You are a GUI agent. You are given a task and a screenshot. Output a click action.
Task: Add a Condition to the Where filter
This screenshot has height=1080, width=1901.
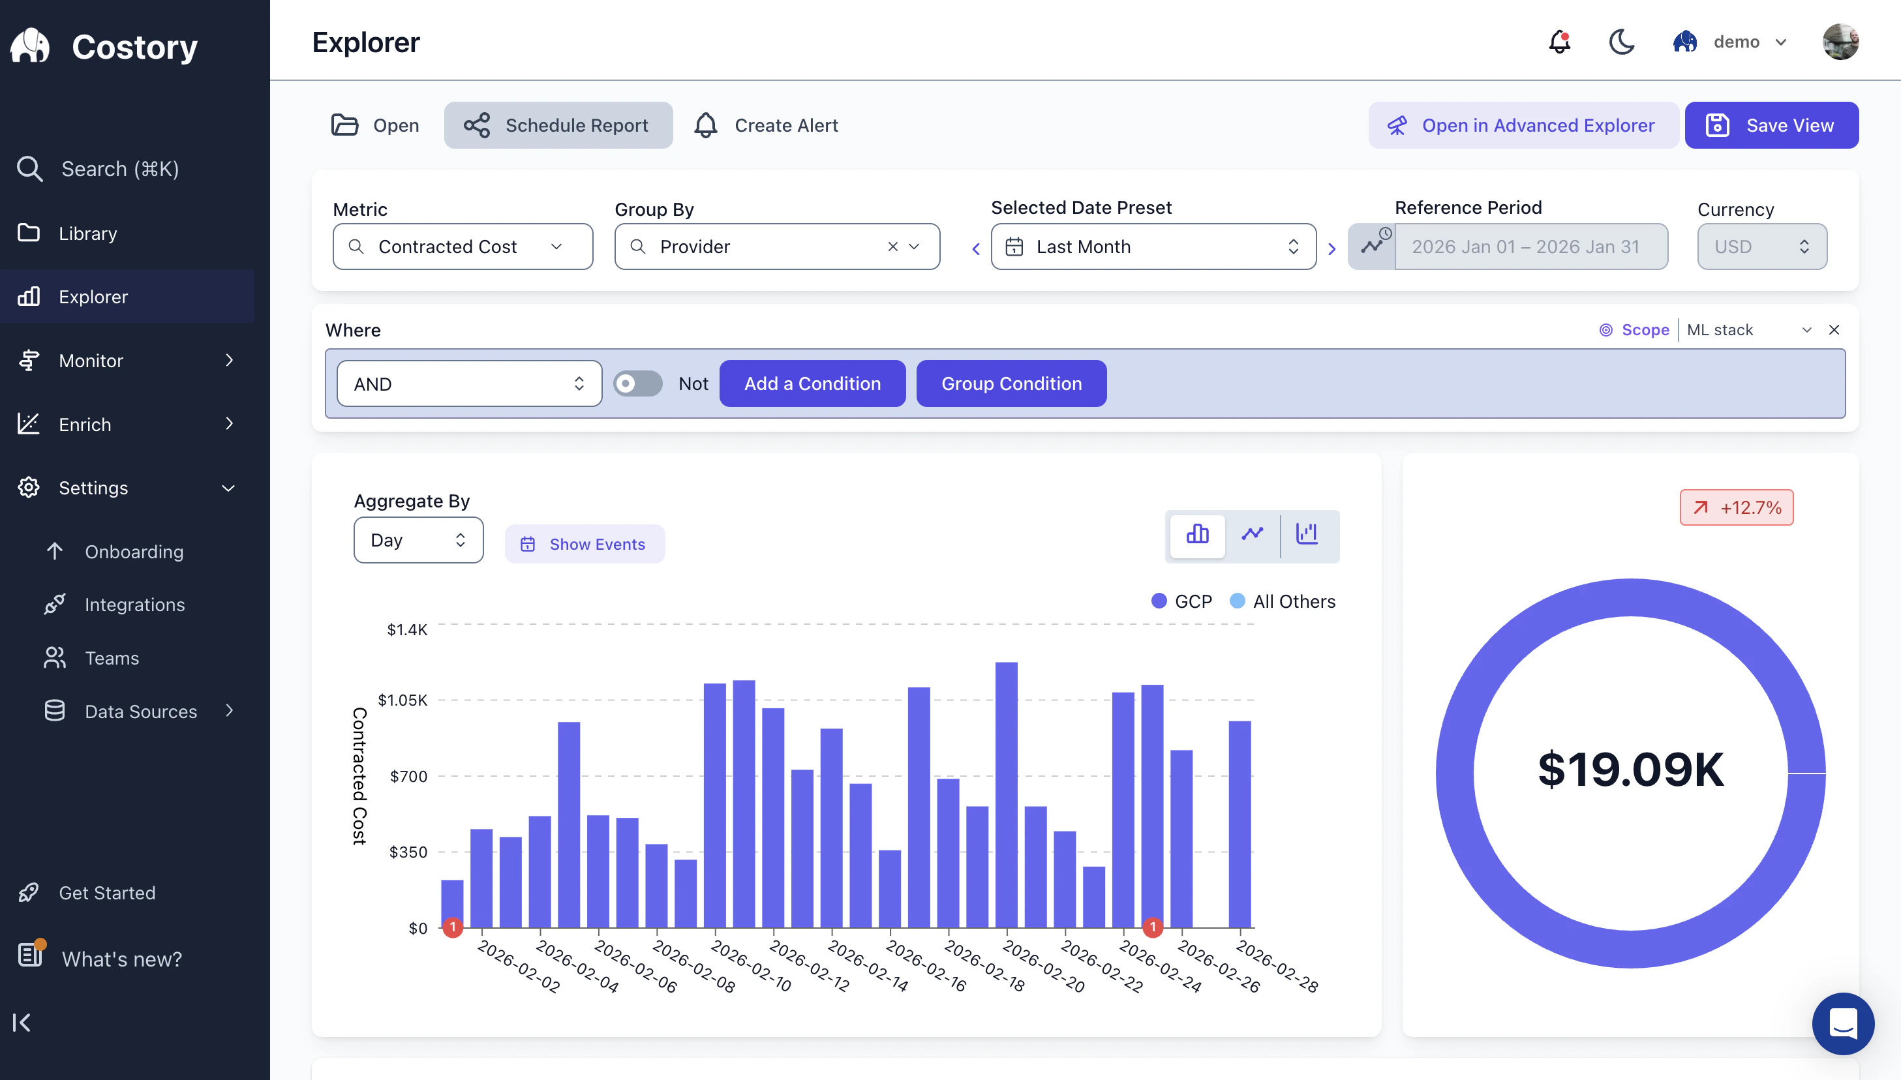pyautogui.click(x=812, y=383)
